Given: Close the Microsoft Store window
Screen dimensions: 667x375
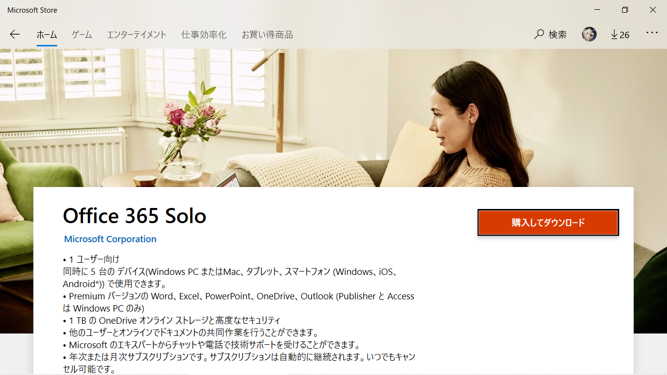Looking at the screenshot, I should (653, 10).
